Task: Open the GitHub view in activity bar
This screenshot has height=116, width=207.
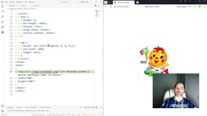Action: pos(3,32)
